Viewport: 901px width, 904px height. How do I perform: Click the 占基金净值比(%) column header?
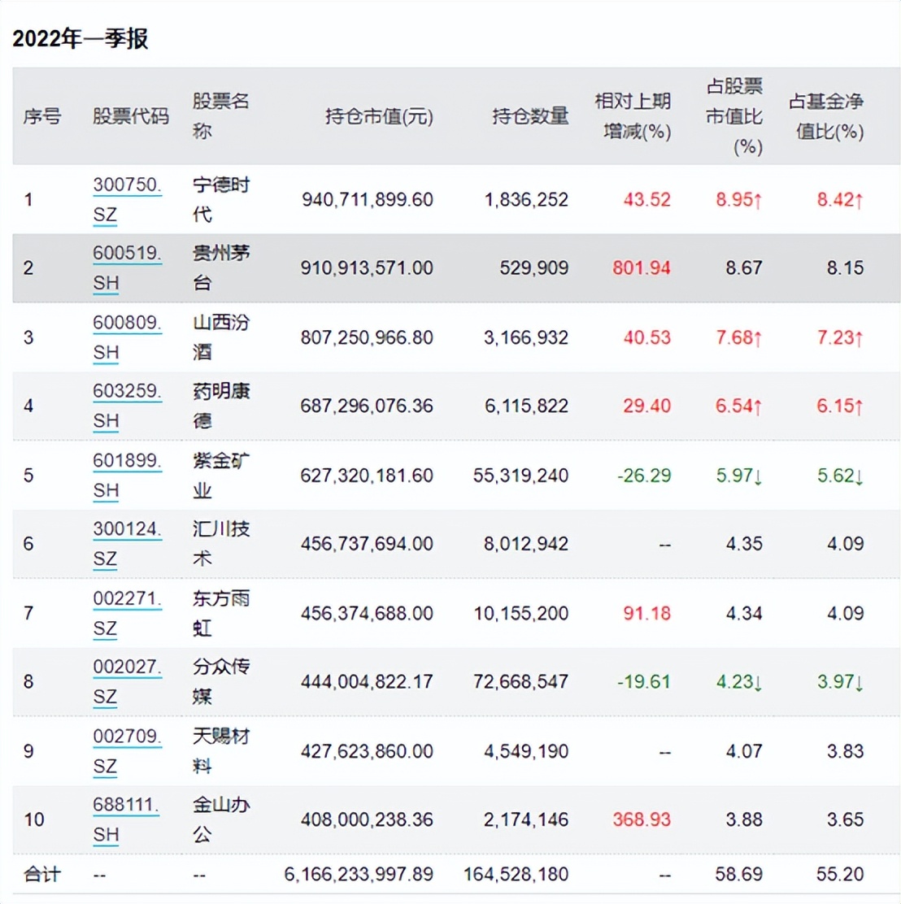(826, 116)
